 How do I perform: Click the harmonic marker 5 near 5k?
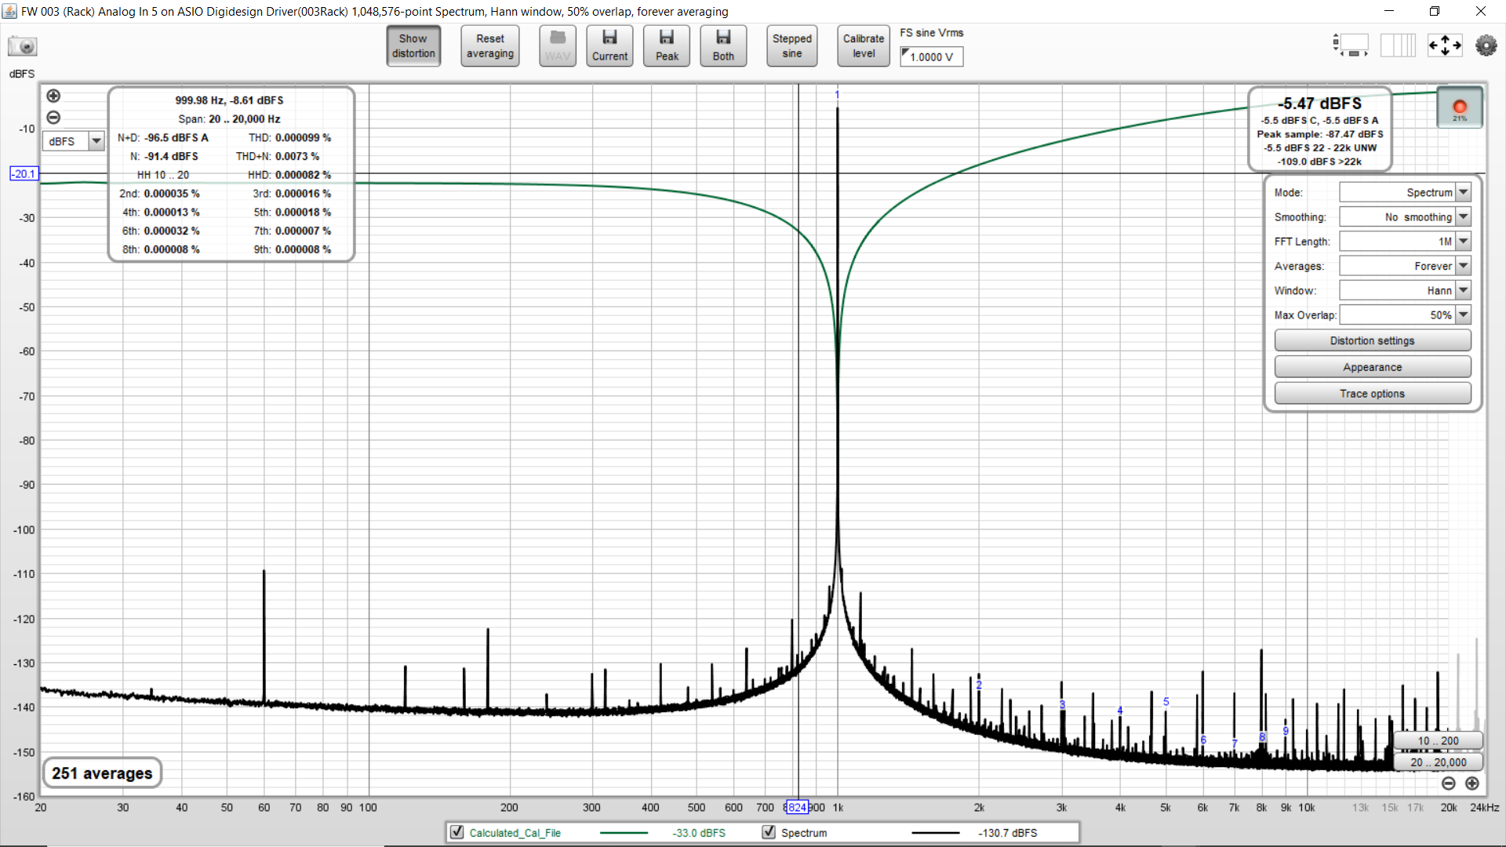[1166, 702]
